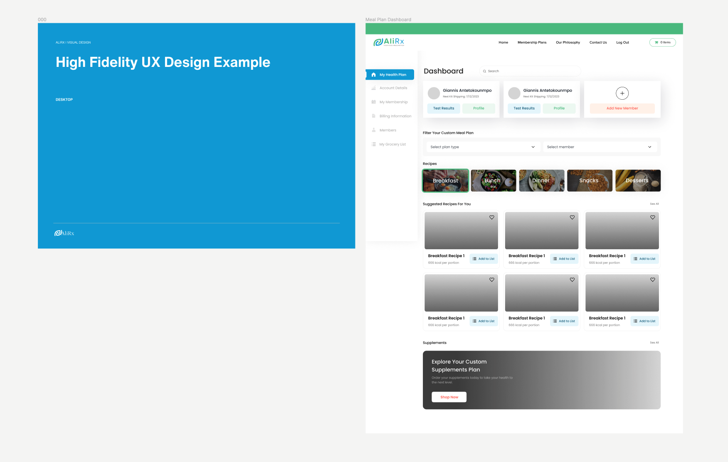The image size is (728, 462).
Task: Open the Select member dropdown
Action: point(600,147)
